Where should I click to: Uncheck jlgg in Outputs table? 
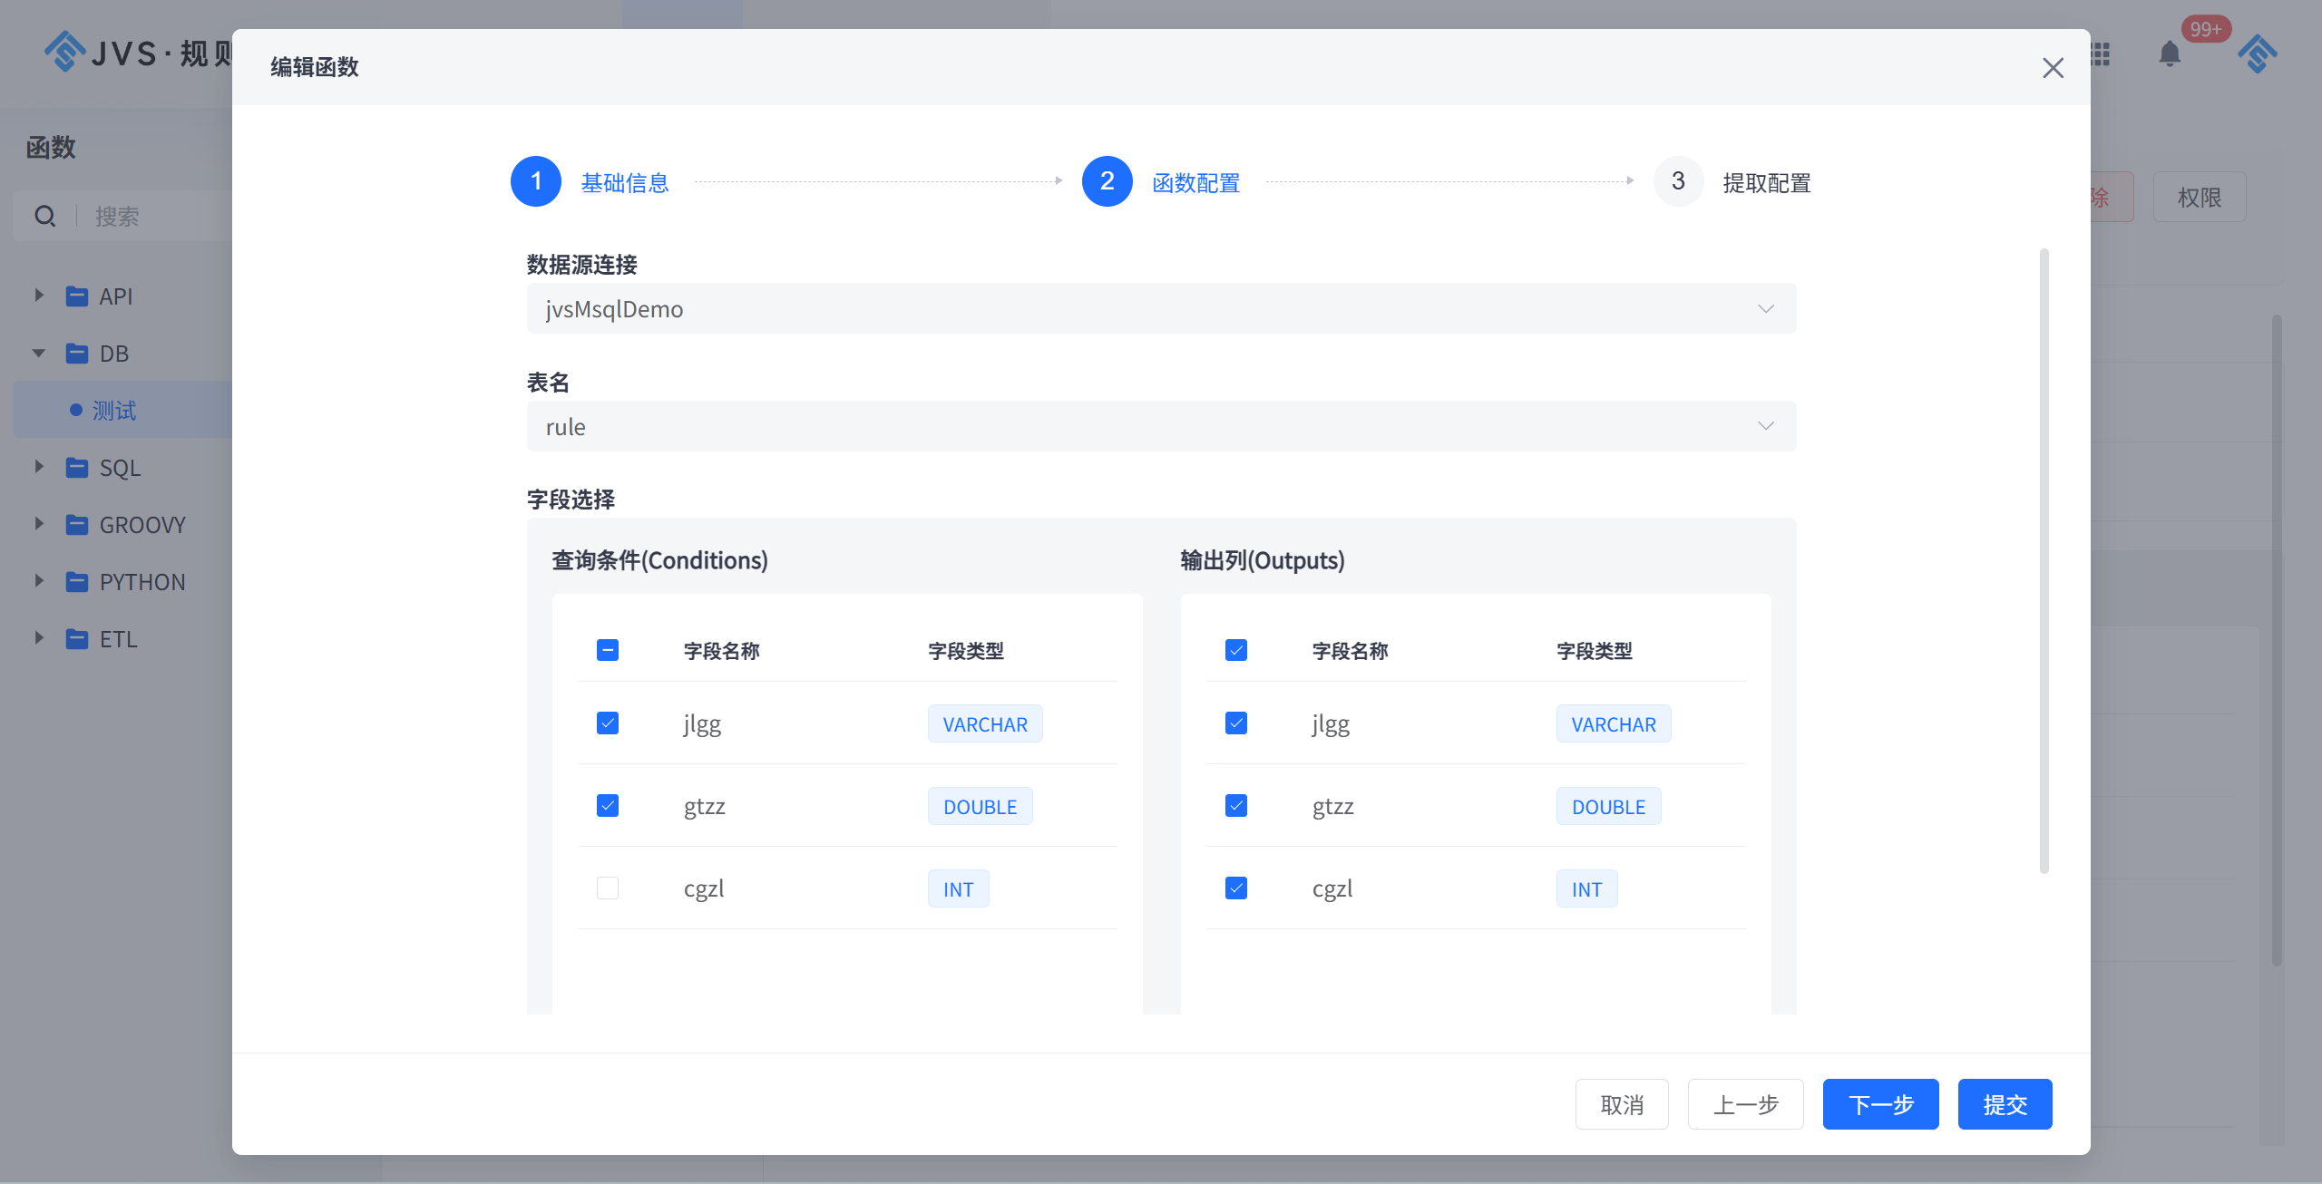click(x=1236, y=723)
